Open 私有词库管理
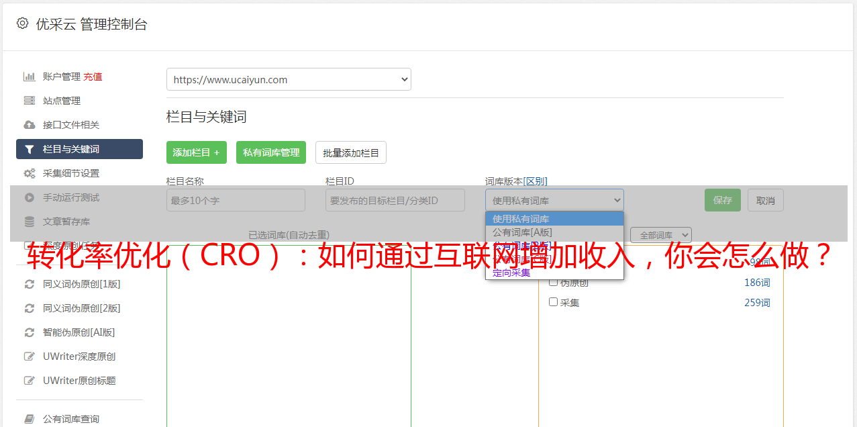This screenshot has width=857, height=427. [x=271, y=152]
